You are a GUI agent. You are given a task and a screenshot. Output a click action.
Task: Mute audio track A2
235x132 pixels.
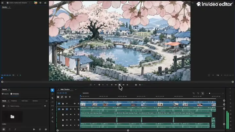pyautogui.click(x=71, y=114)
